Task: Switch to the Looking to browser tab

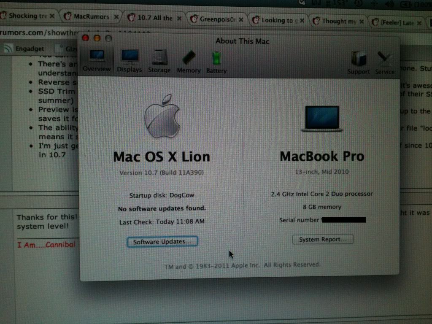Action: tap(278, 20)
